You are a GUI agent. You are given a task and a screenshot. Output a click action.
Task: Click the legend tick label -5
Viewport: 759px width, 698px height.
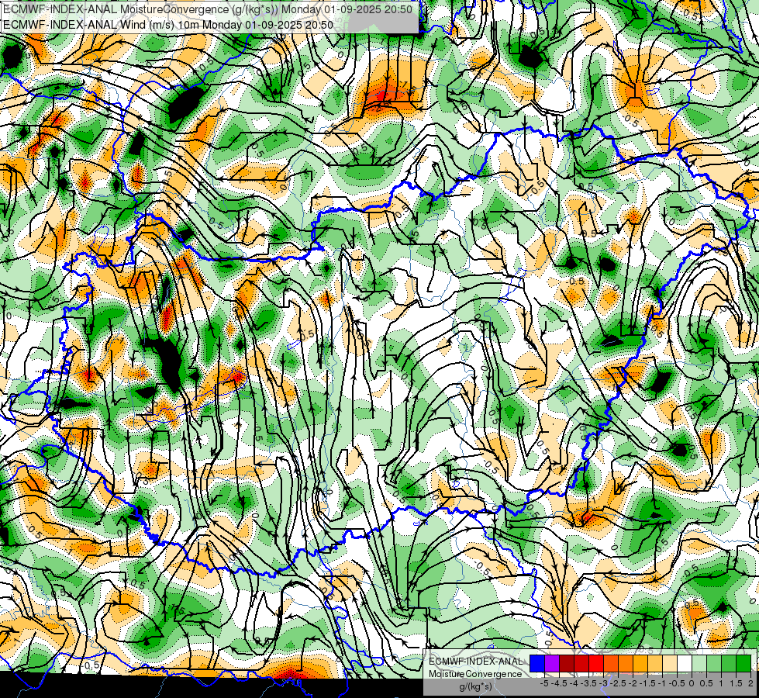point(544,683)
